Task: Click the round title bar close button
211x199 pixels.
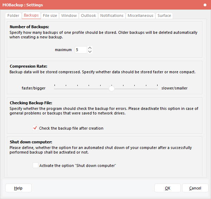Action: click(x=205, y=5)
